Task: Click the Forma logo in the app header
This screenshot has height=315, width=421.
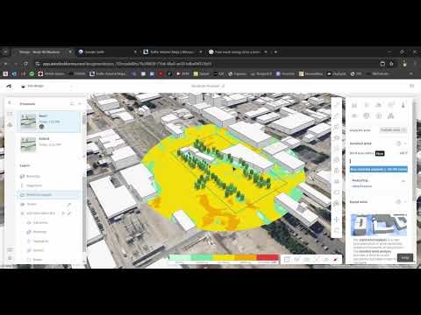Action: point(9,86)
